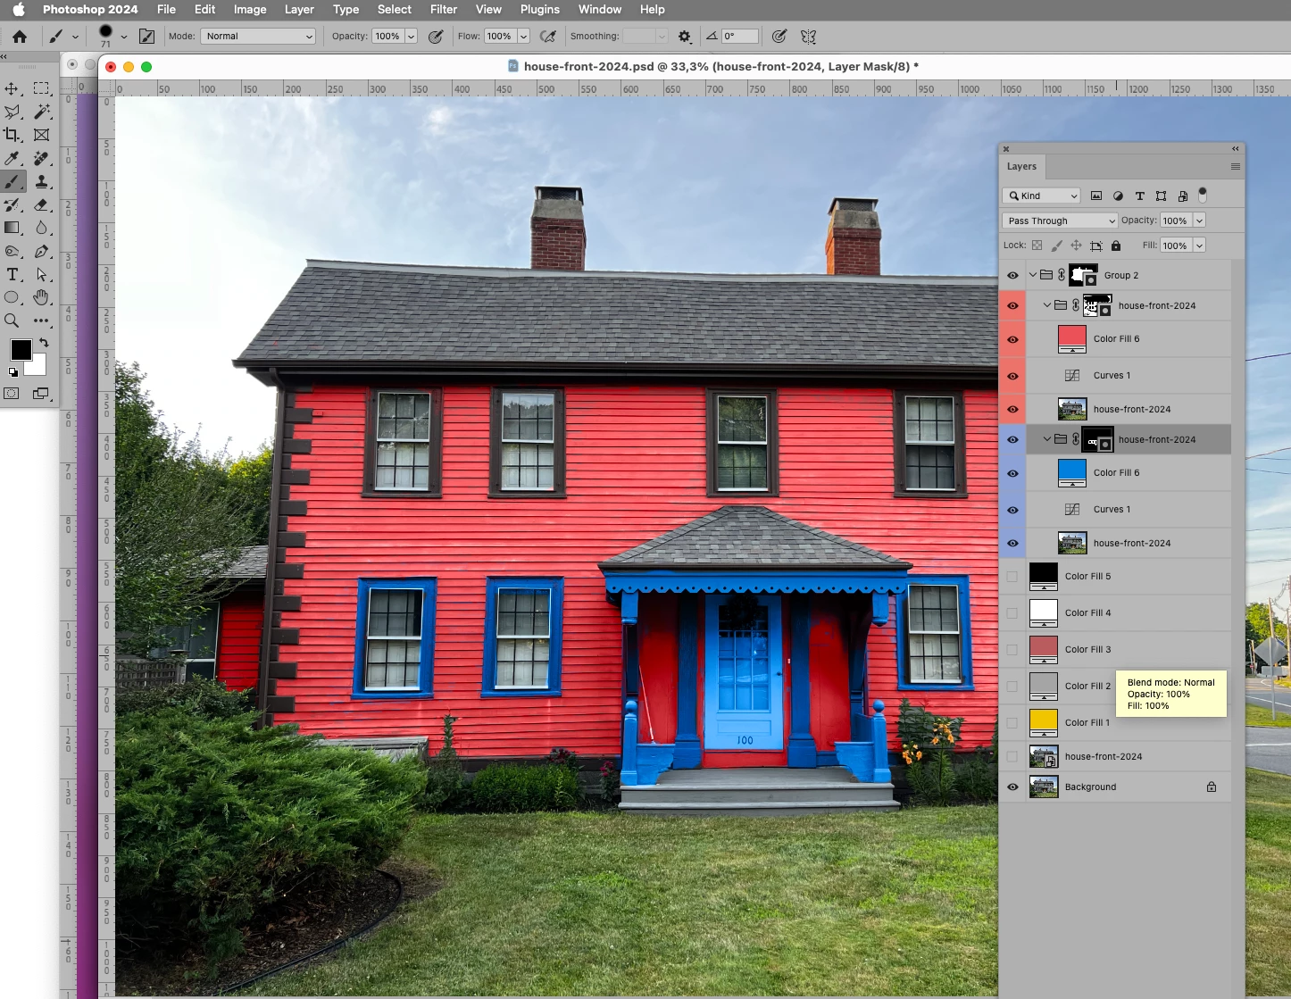Open the smoothing options gear
This screenshot has height=999, width=1291.
pyautogui.click(x=685, y=37)
